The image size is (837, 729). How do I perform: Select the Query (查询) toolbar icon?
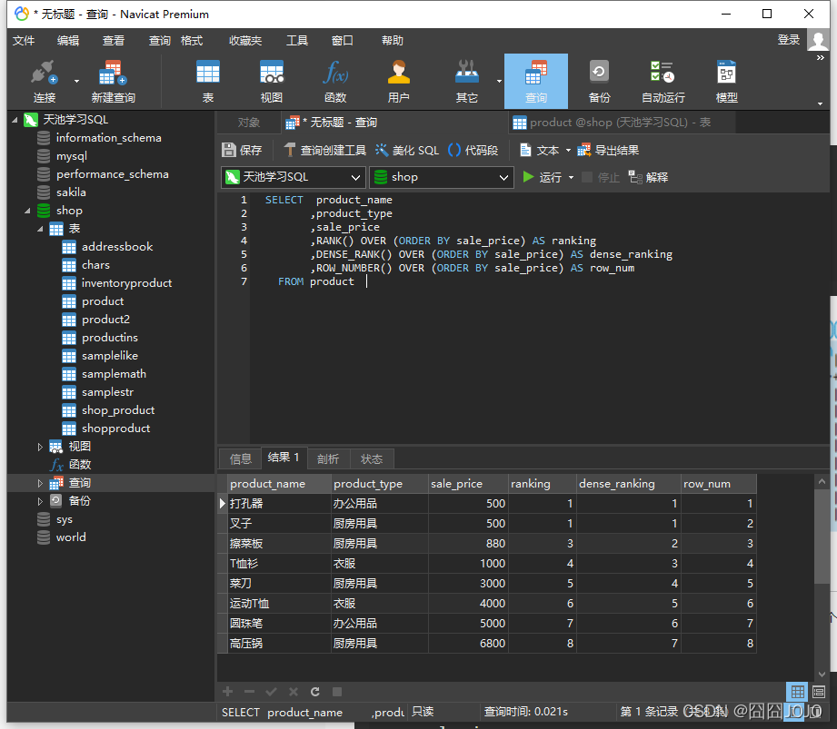(536, 82)
